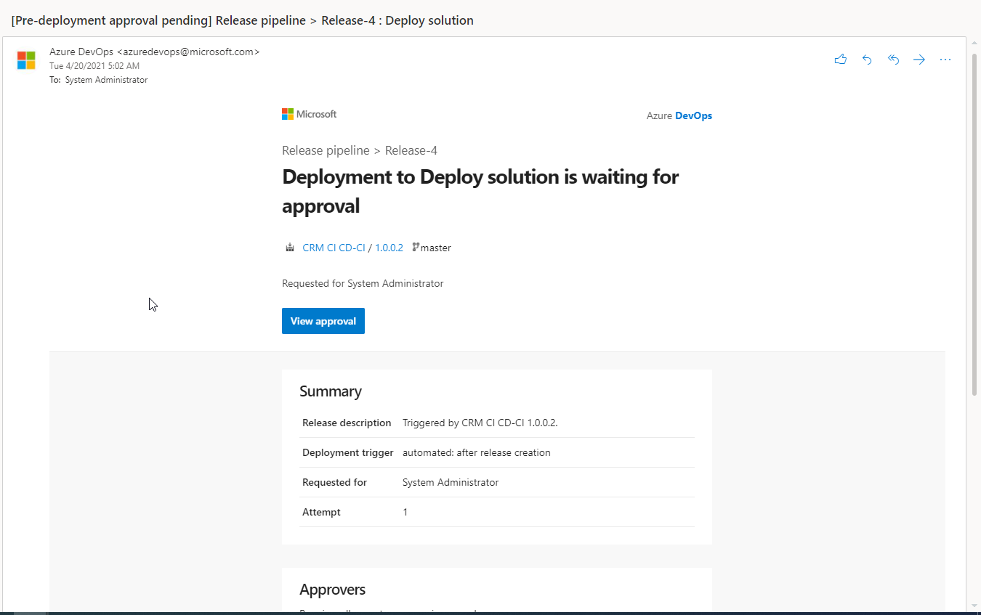Click the release pipeline icon beside CRM CI CD-CI

tap(290, 247)
